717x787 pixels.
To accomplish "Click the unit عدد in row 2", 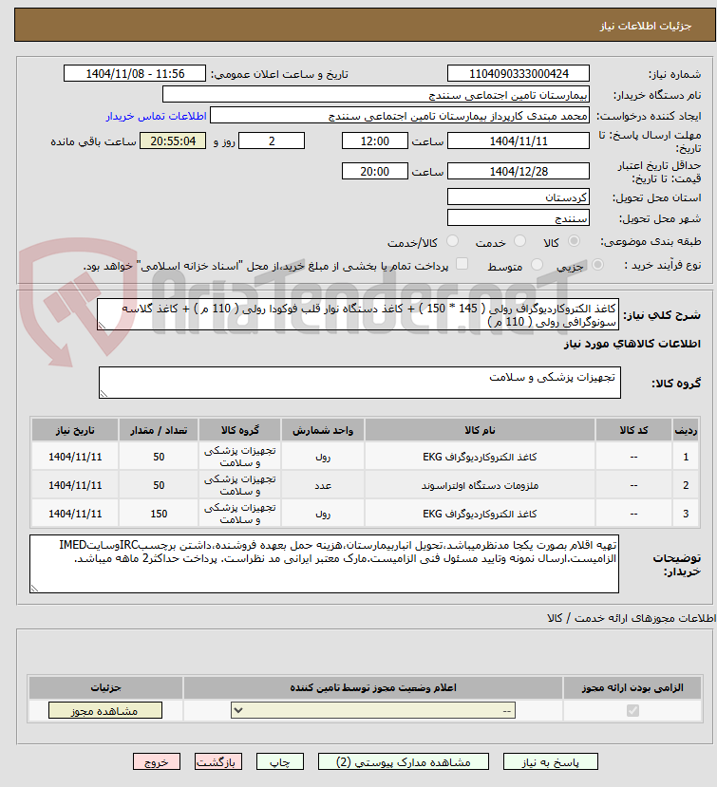I will [323, 485].
